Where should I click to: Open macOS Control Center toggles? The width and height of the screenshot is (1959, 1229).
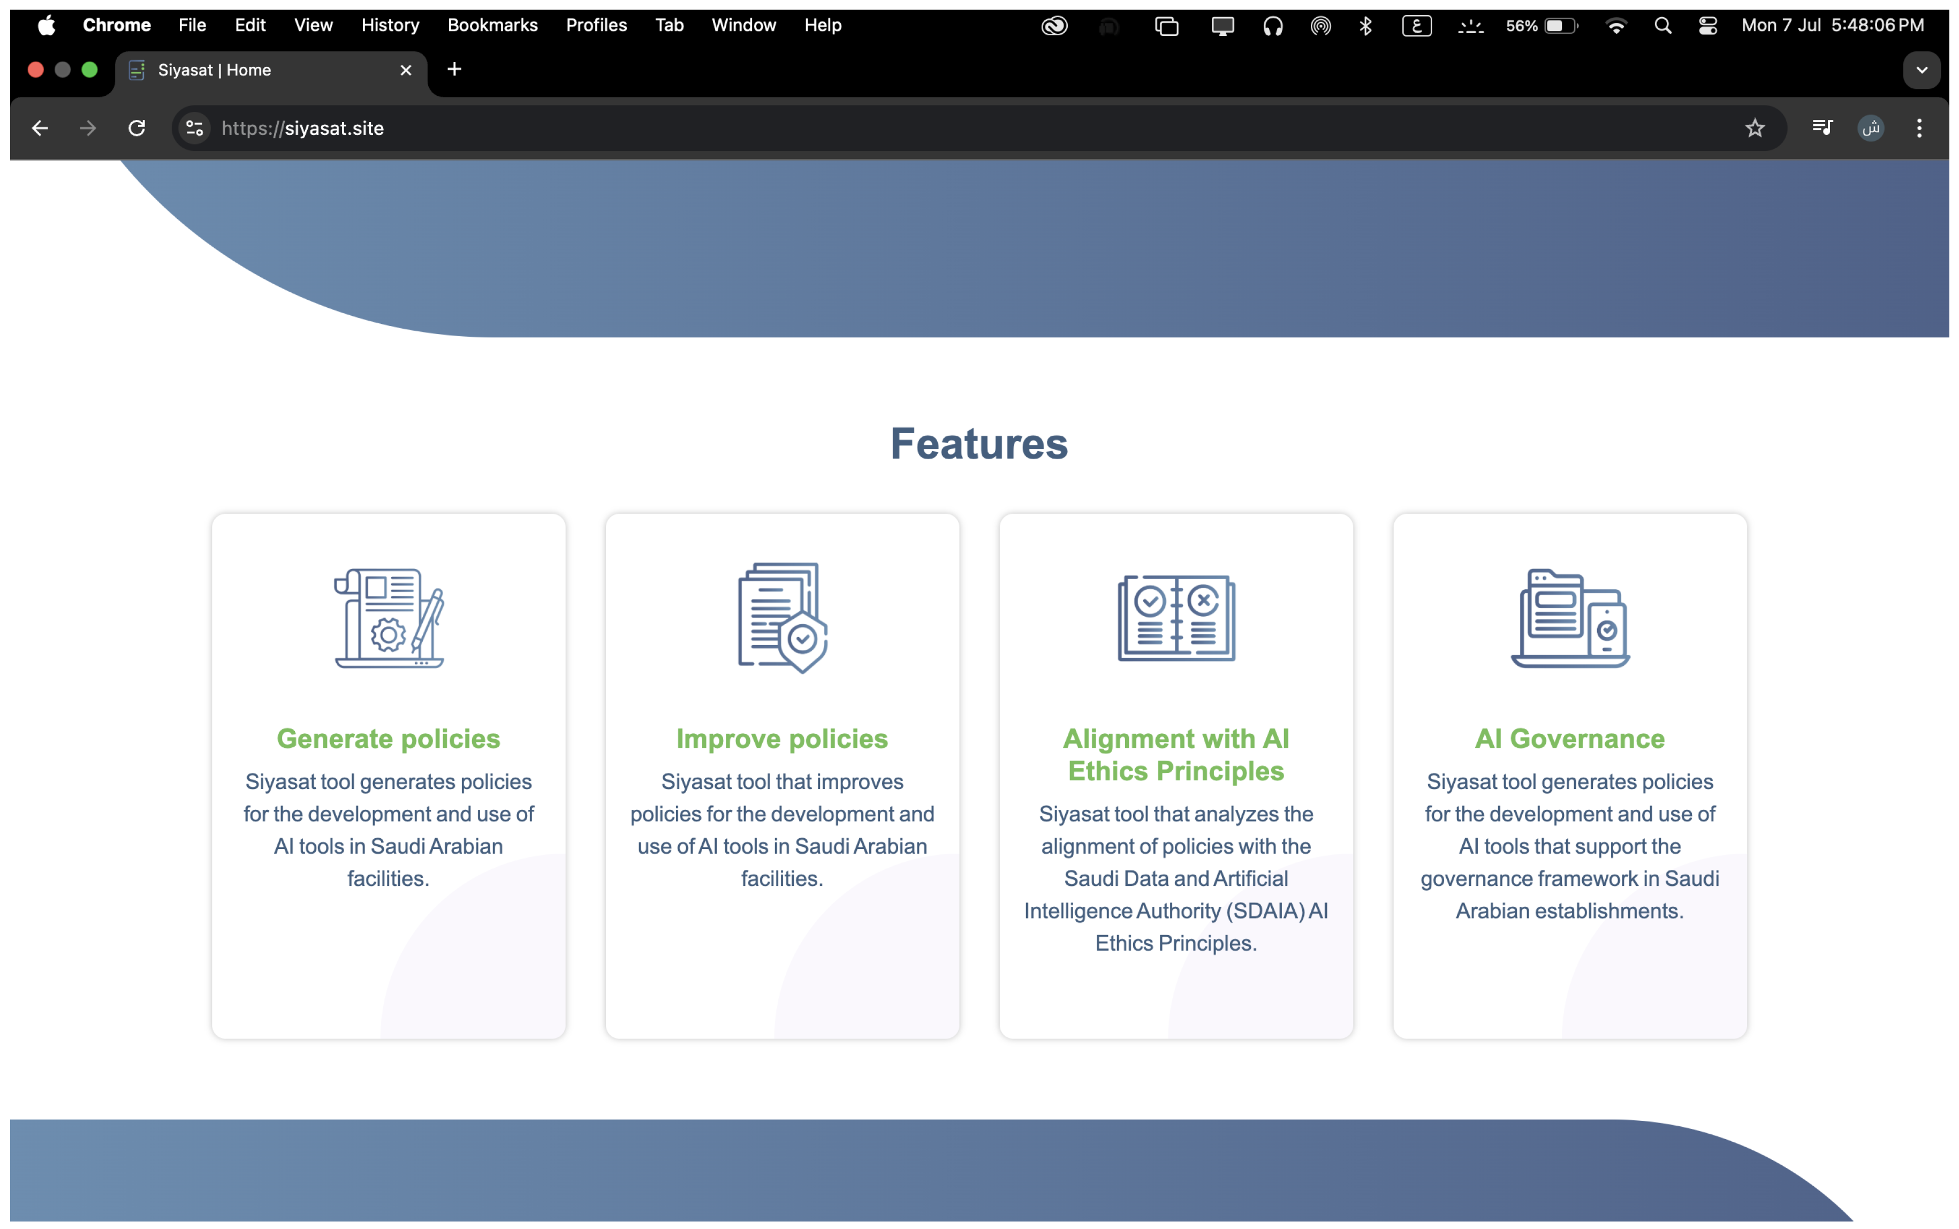click(x=1707, y=25)
